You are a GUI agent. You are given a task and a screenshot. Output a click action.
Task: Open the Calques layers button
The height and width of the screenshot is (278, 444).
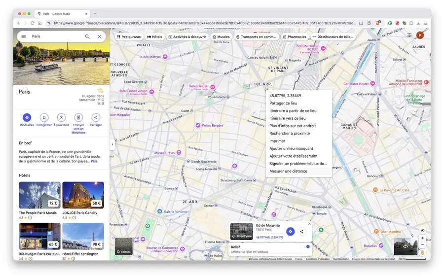(x=124, y=246)
